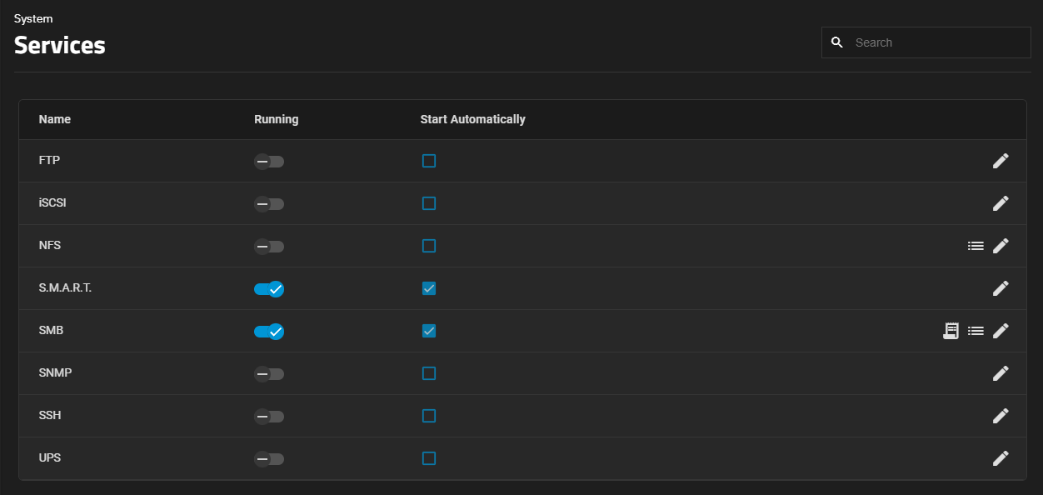Viewport: 1043px width, 495px height.
Task: Click the Search services input field
Action: point(937,42)
